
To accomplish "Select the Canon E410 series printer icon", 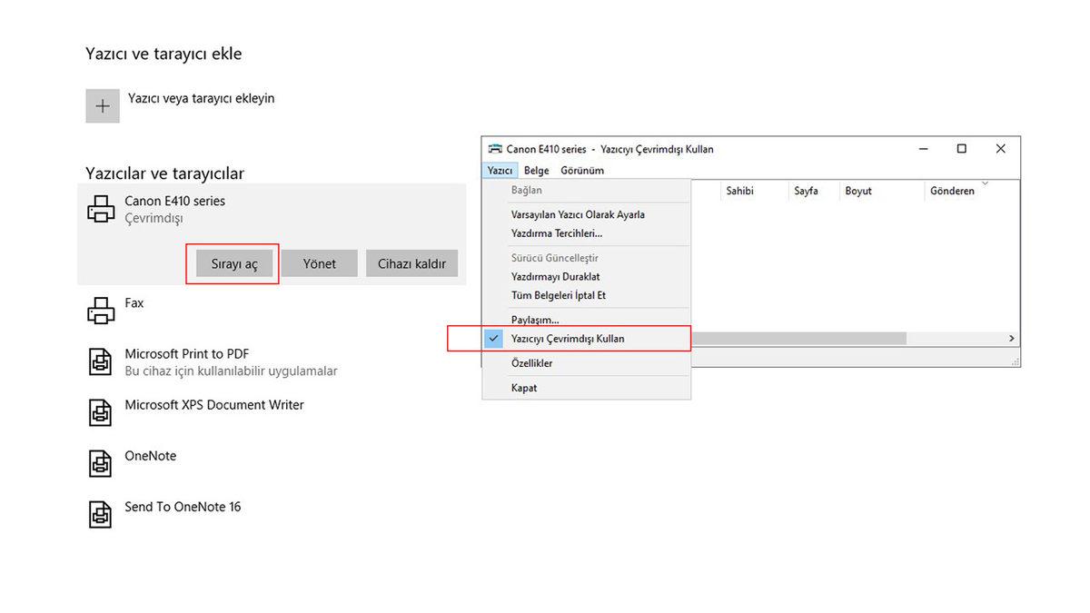I will click(x=101, y=210).
